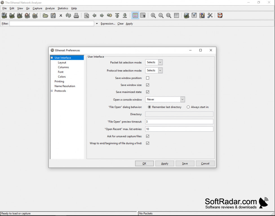This screenshot has width=275, height=216.
Task: Open the coloring rules icon
Action: point(202,15)
